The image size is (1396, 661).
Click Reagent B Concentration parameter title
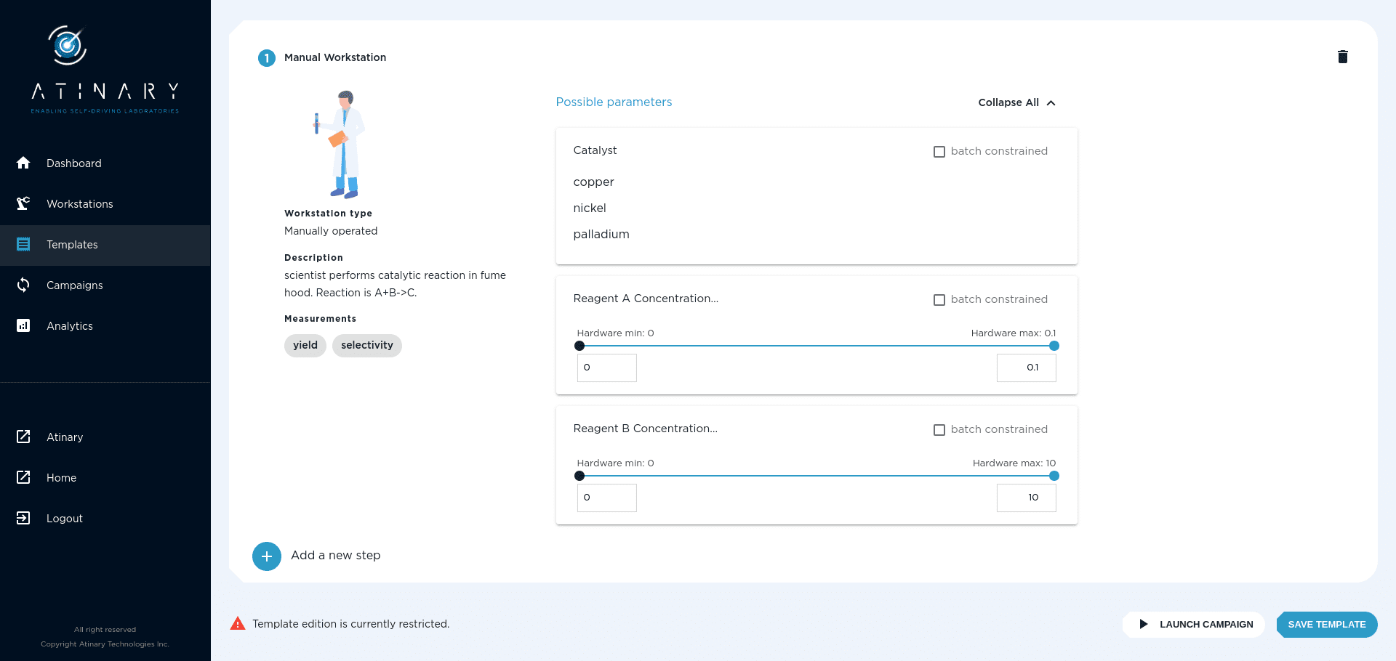click(x=645, y=429)
